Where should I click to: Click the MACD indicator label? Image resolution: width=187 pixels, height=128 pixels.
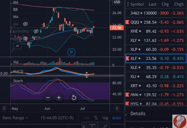click(18, 71)
